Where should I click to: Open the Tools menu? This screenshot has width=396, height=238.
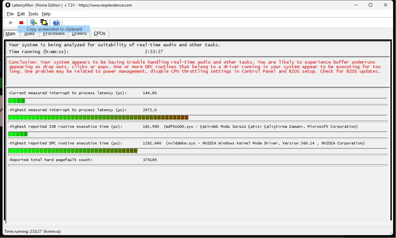pos(33,14)
